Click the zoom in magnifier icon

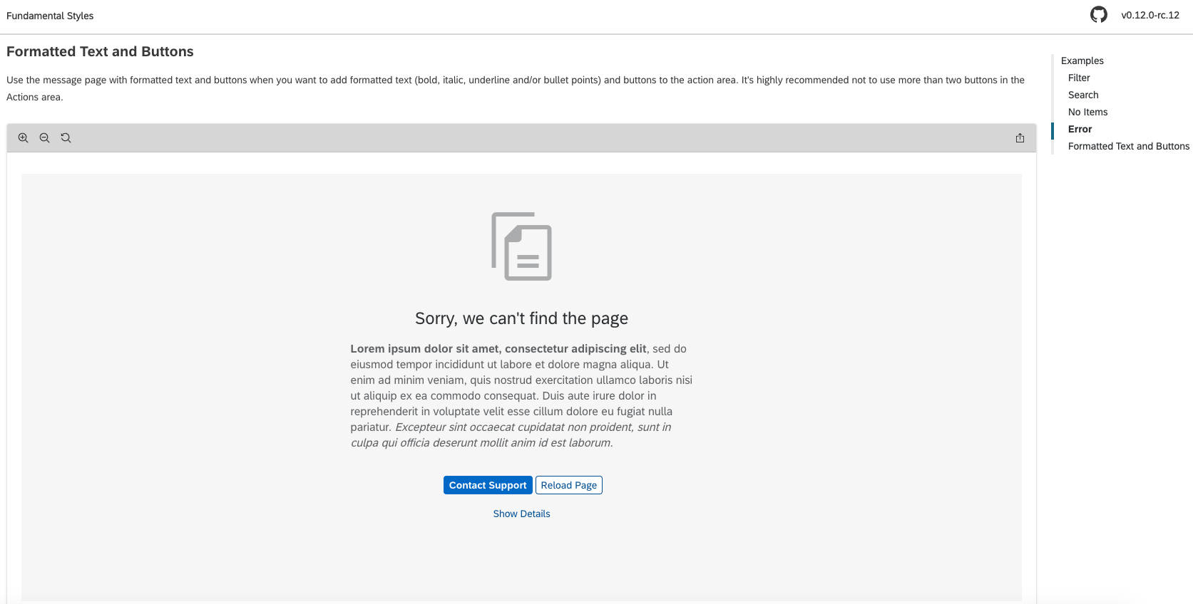tap(24, 138)
